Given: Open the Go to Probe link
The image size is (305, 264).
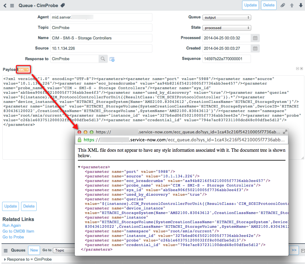Looking at the screenshot, I should click(x=13, y=237).
